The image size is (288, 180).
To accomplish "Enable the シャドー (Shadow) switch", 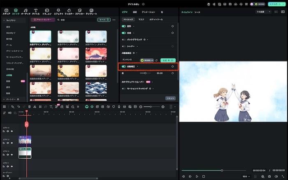I will click(x=124, y=46).
